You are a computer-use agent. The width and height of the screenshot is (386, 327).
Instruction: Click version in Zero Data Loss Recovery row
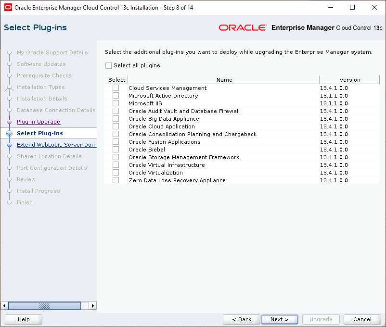334,180
